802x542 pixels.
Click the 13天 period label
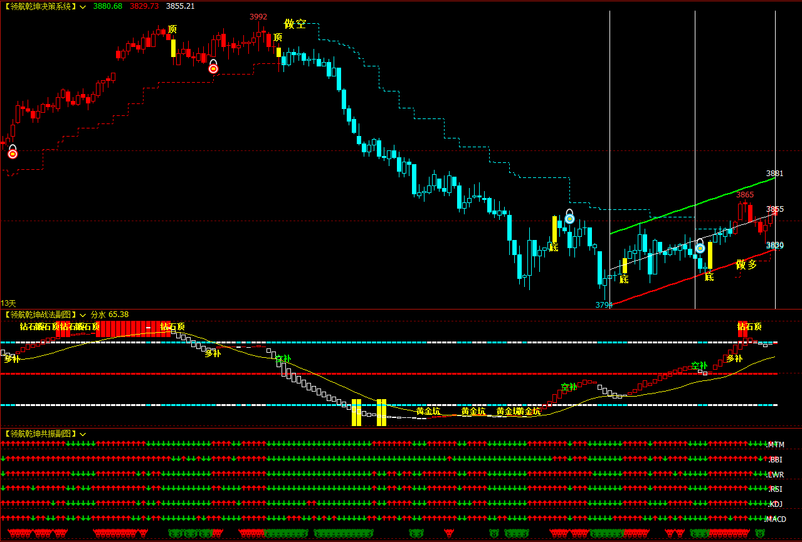[8, 303]
